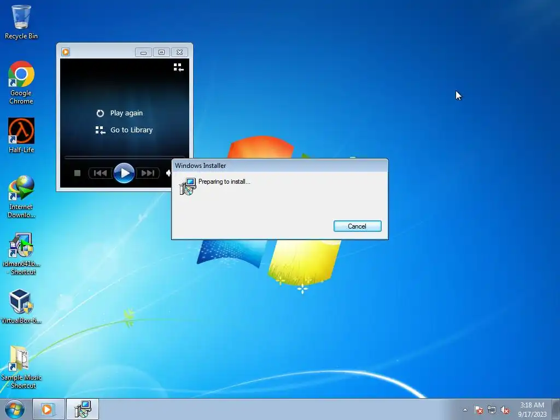Close the Media Player window
This screenshot has width=560, height=420.
click(179, 52)
